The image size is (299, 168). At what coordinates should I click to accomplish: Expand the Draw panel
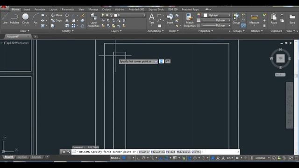(25, 31)
